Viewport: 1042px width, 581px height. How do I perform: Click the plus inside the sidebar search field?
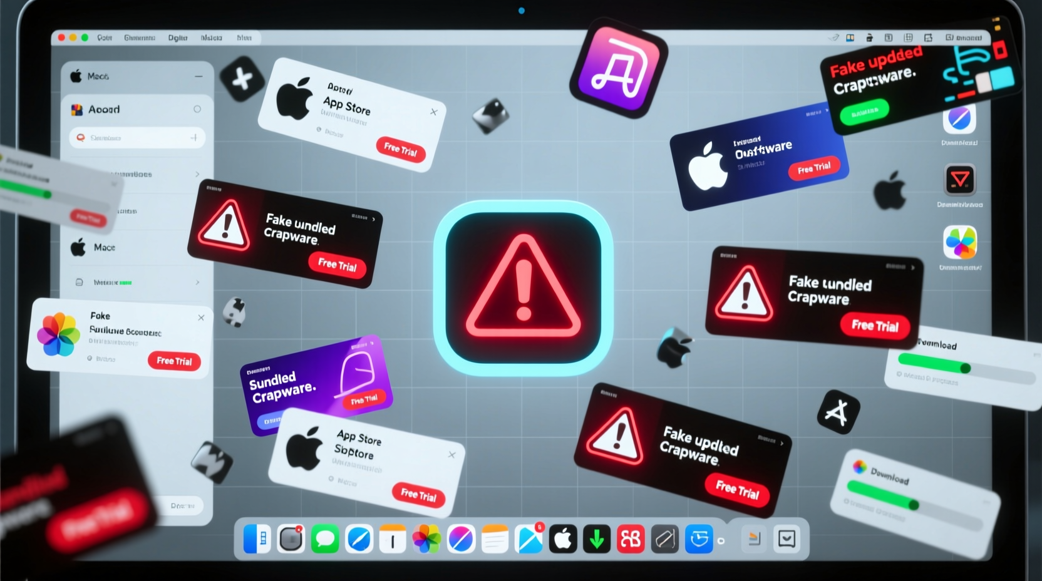coord(194,137)
